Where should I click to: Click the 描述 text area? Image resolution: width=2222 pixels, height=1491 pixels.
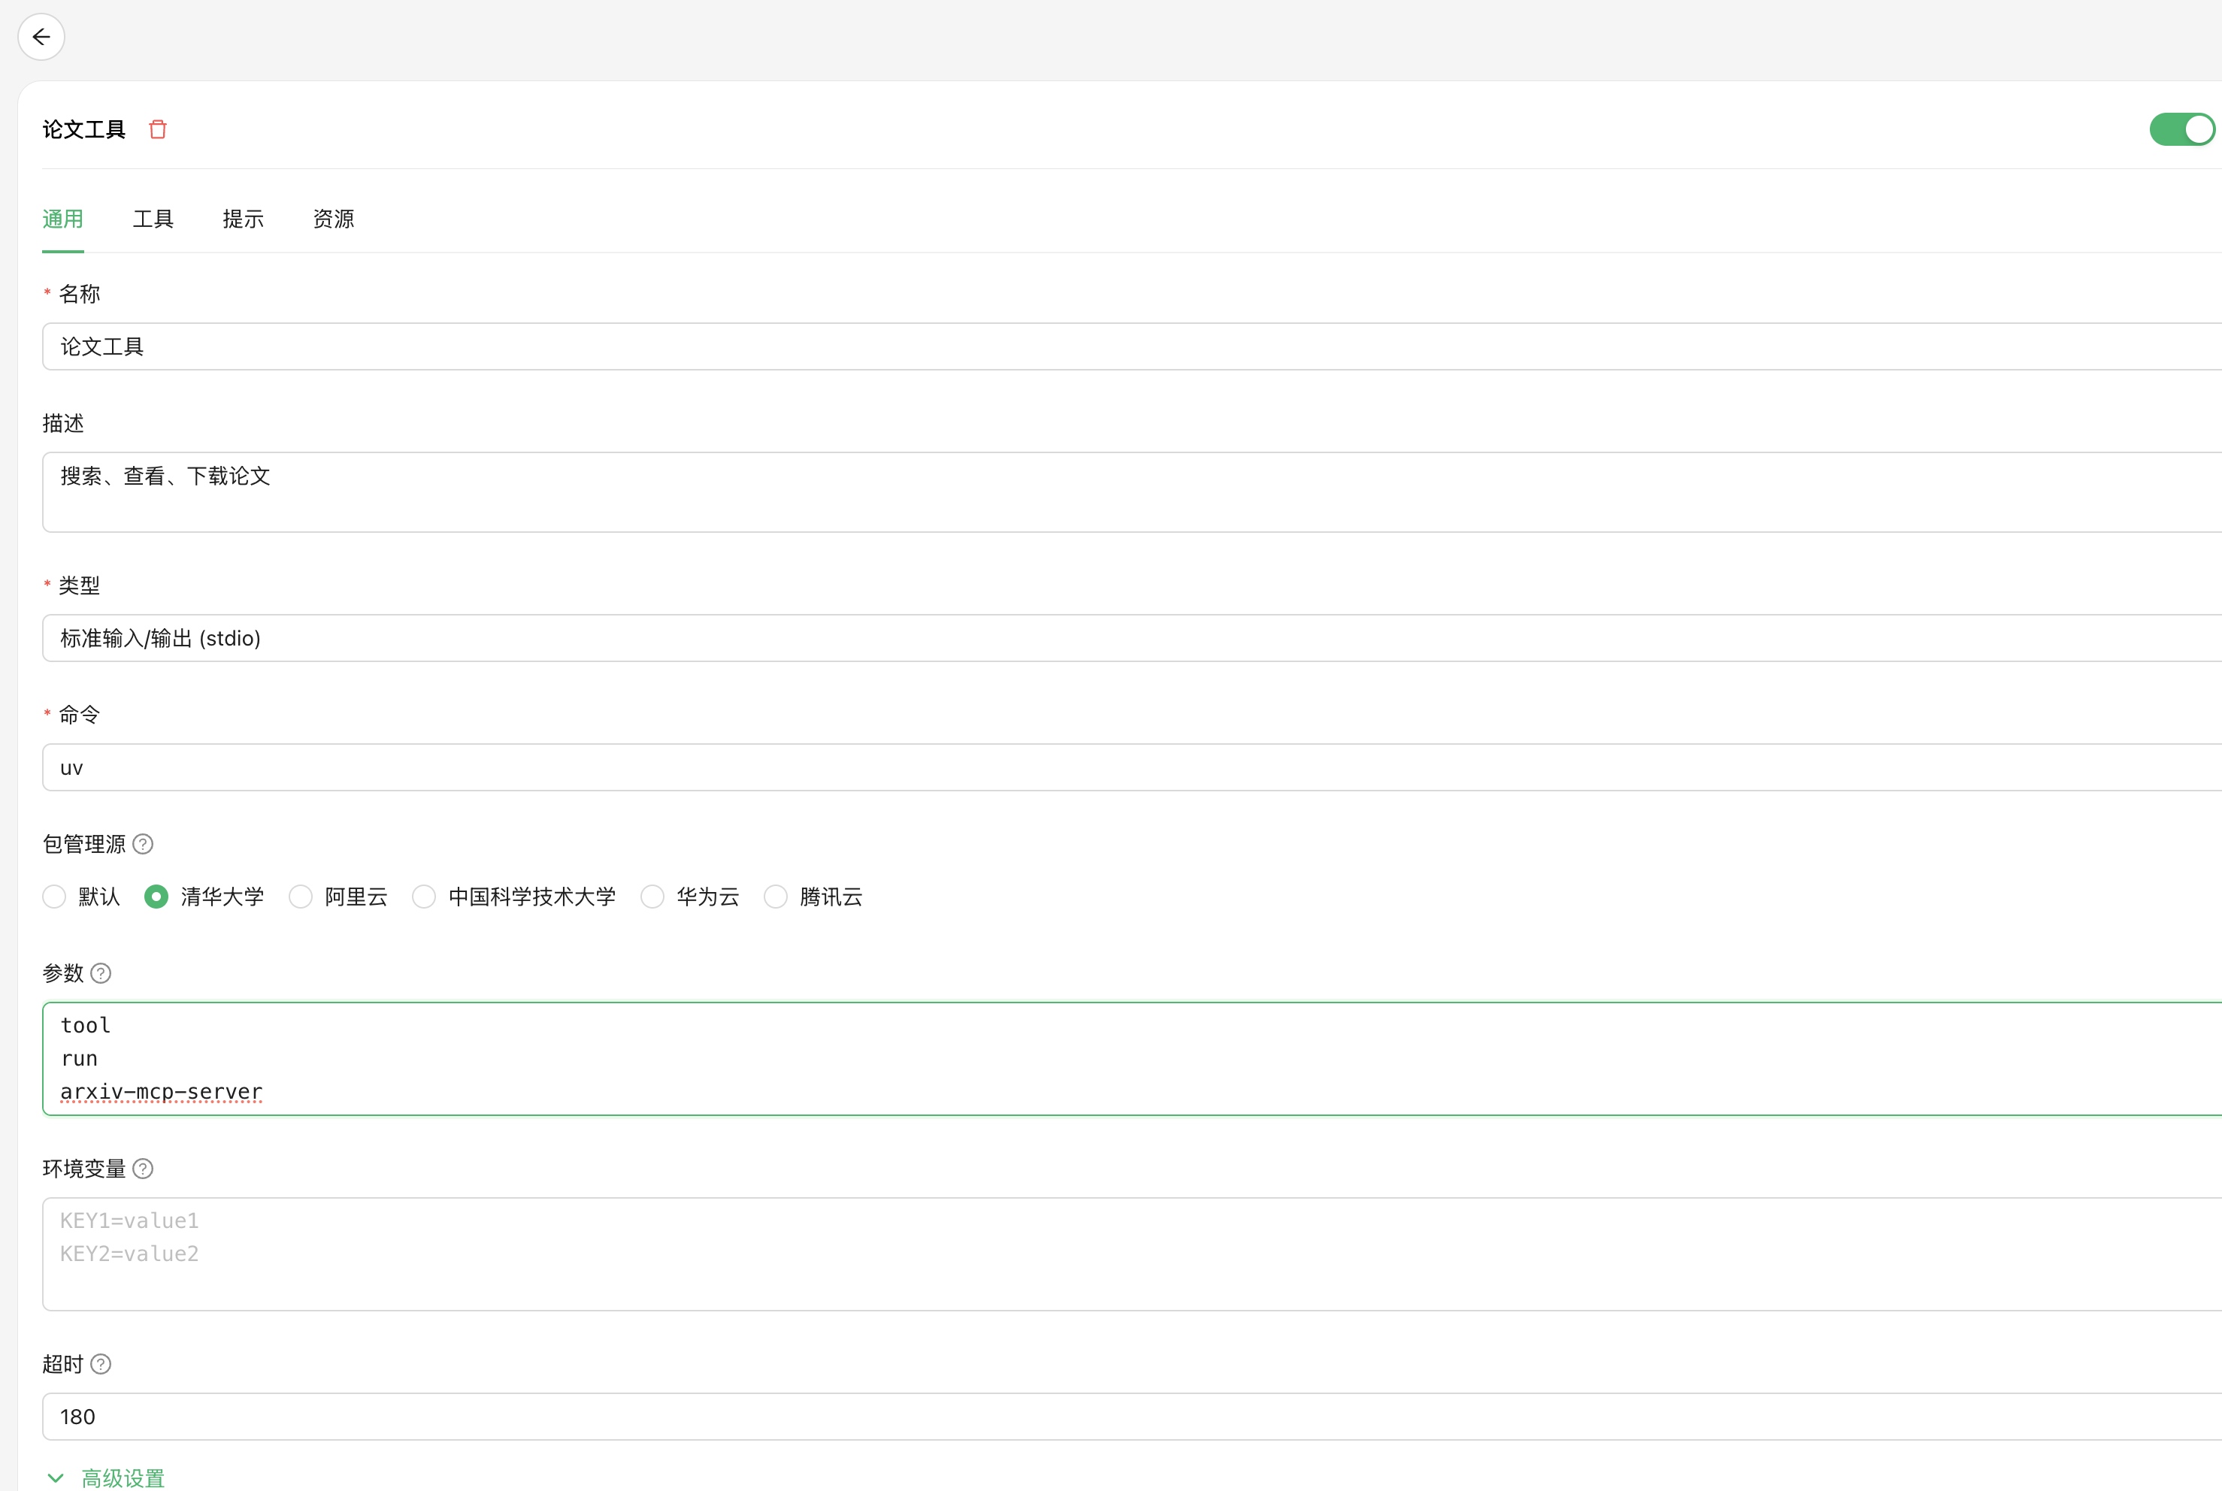(1132, 491)
